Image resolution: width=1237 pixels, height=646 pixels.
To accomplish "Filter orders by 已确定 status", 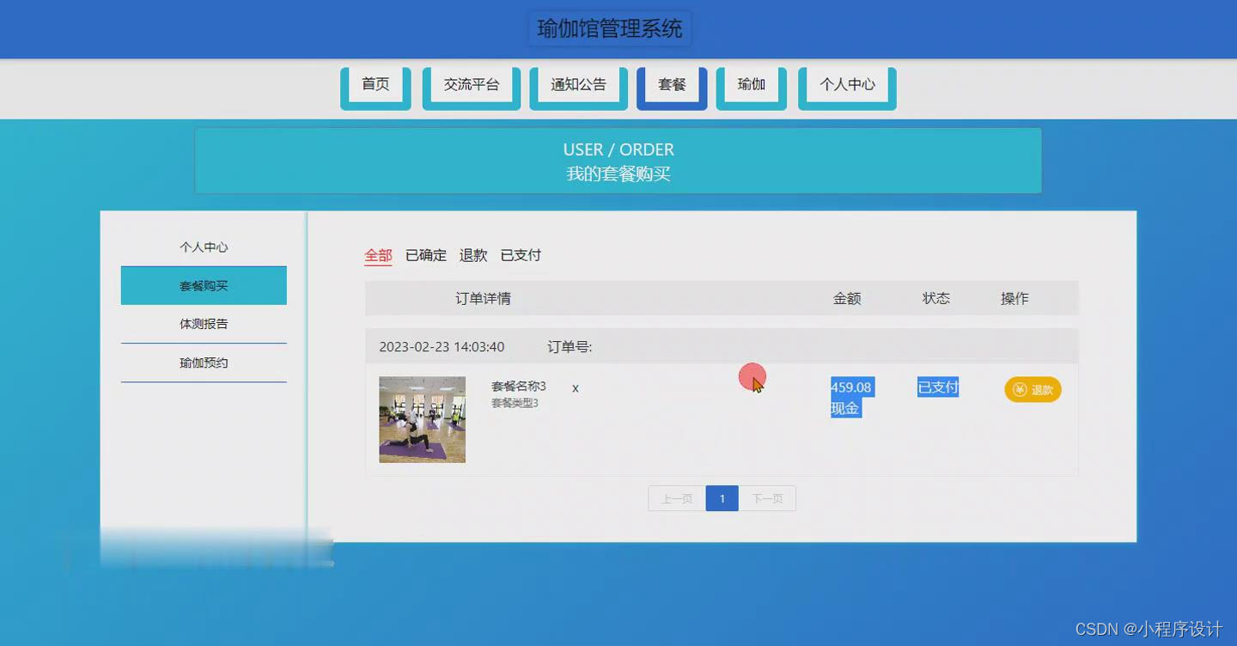I will [x=425, y=255].
